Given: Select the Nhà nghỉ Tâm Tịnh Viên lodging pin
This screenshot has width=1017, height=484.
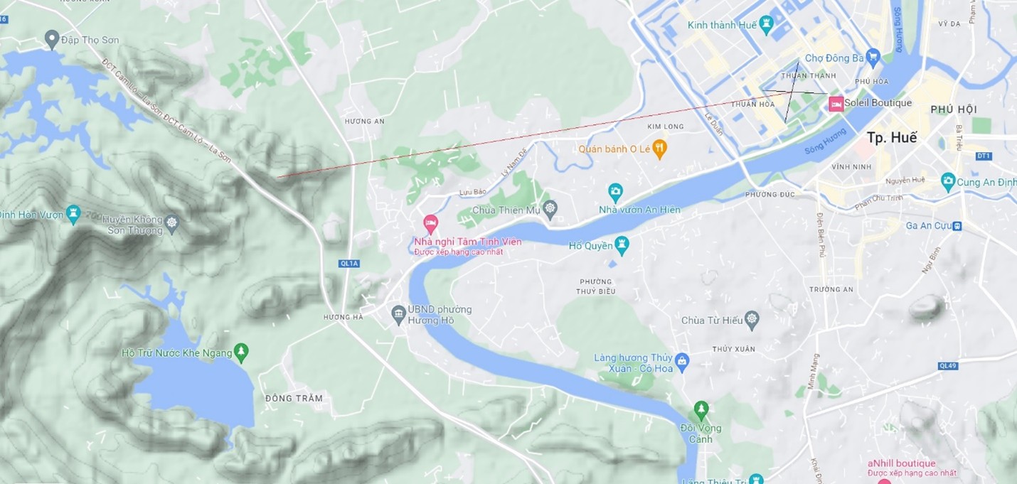Looking at the screenshot, I should 430,223.
